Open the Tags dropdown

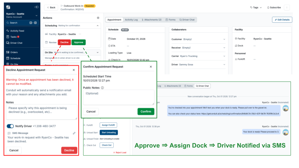click(256, 7)
